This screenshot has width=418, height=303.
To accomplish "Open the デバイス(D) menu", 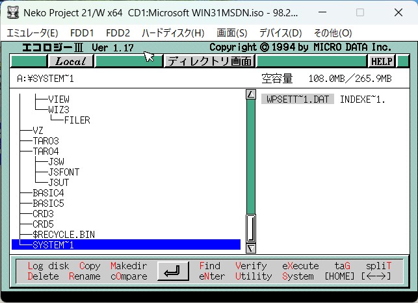I will tap(280, 33).
